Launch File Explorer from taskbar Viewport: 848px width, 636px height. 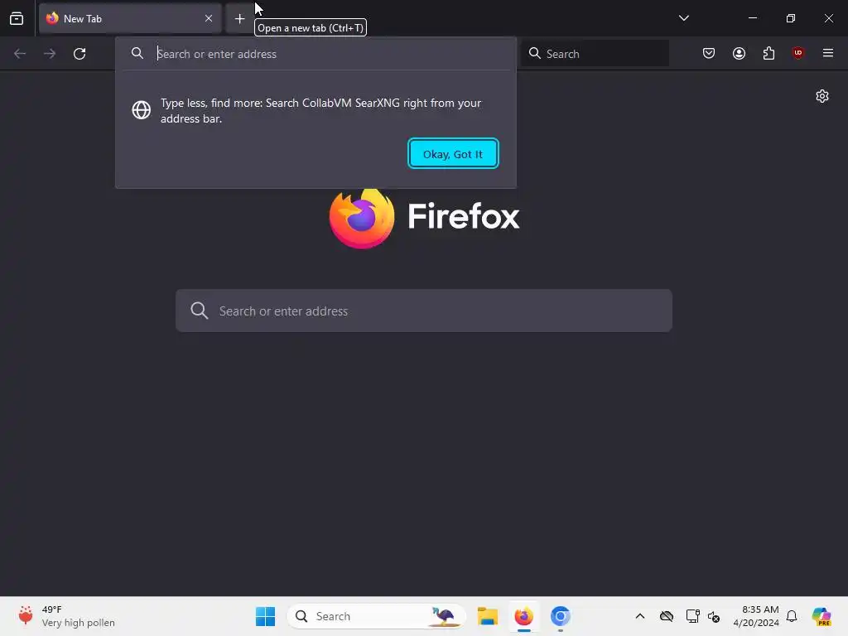click(x=487, y=616)
